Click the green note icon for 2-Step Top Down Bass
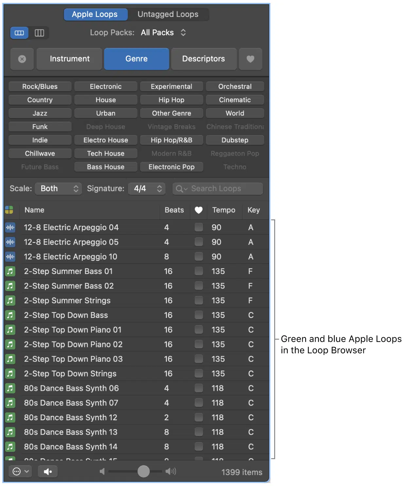 10,315
